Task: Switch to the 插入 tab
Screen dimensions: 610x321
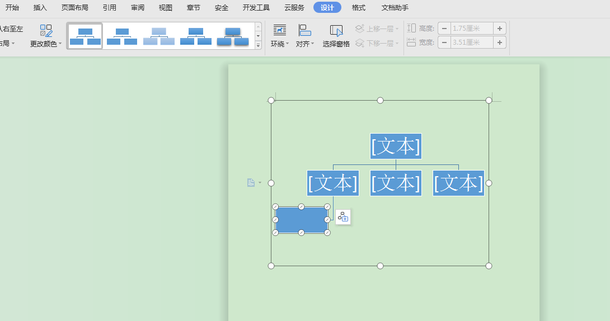Action: (x=40, y=7)
